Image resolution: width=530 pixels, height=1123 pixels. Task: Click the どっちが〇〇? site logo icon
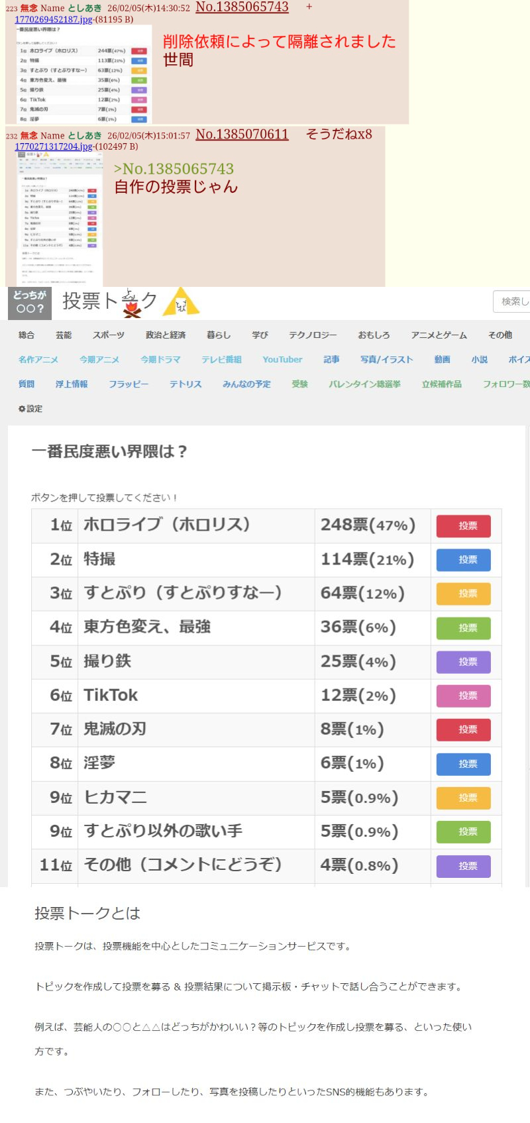[30, 303]
